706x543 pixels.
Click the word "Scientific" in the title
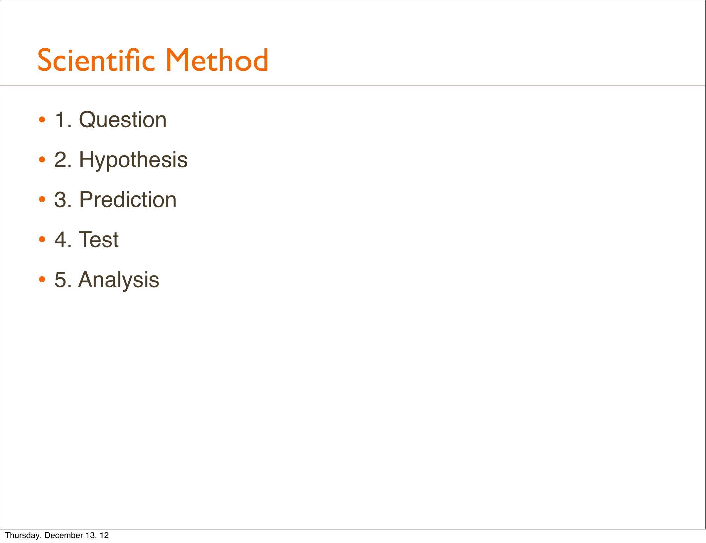tap(96, 60)
